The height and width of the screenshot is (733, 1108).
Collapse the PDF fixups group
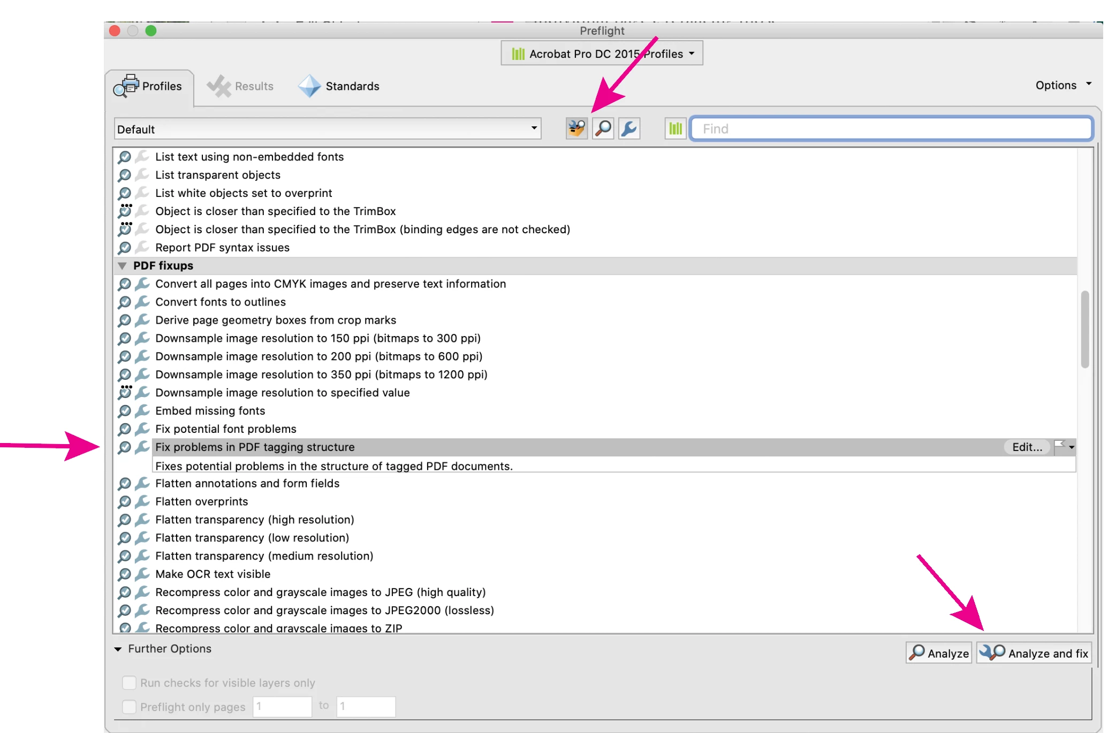tap(122, 266)
